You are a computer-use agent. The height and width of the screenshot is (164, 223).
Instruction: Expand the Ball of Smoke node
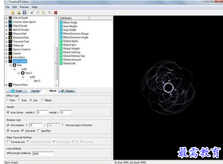(6, 30)
